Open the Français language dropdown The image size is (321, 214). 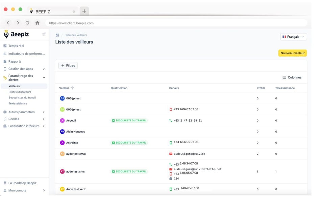293,37
